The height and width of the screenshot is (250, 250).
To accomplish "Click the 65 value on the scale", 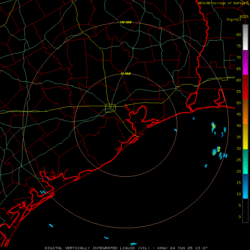I will click(239, 69).
